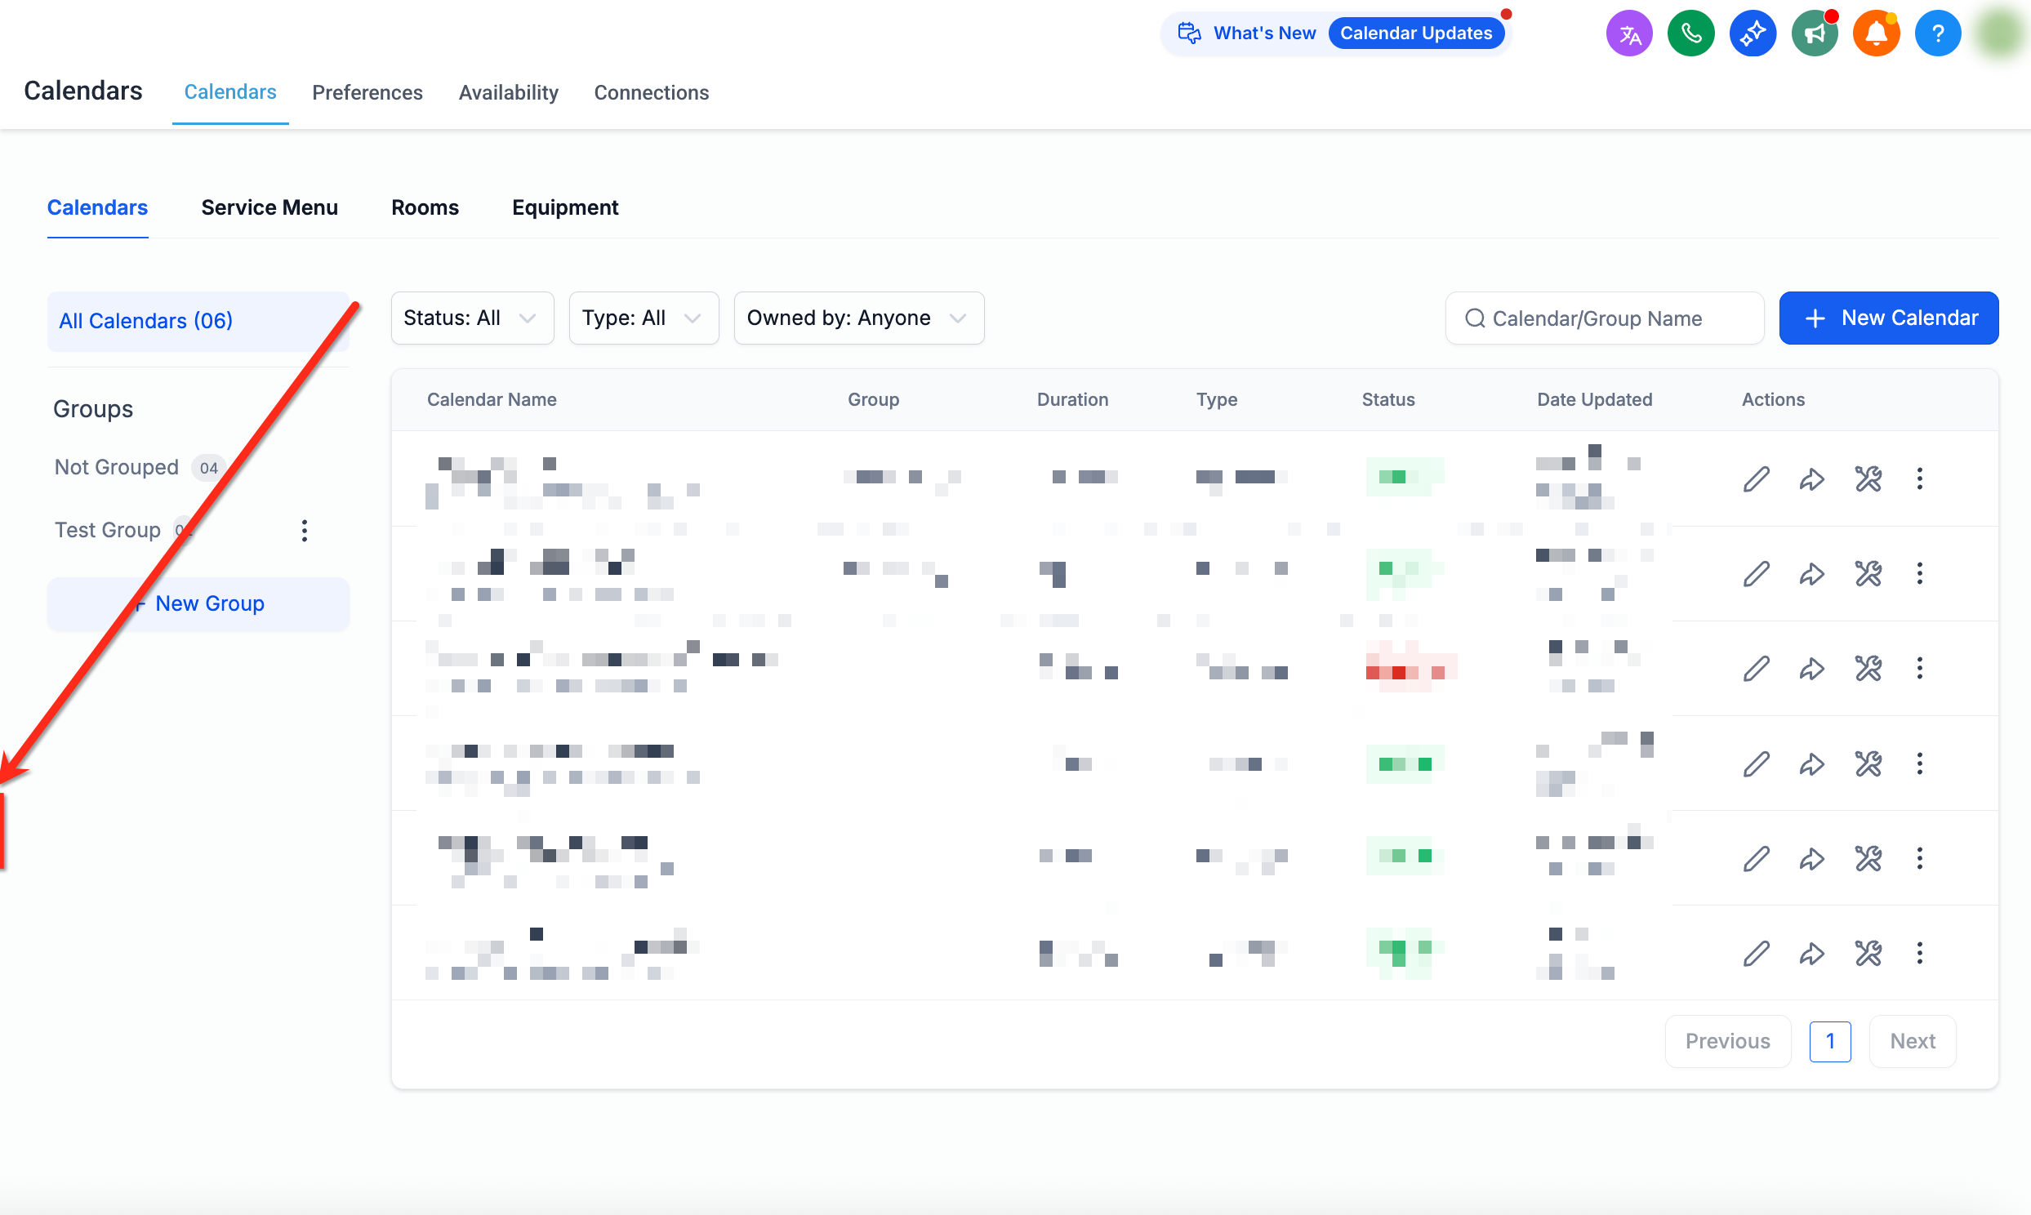Click the New Group button

pyautogui.click(x=198, y=603)
